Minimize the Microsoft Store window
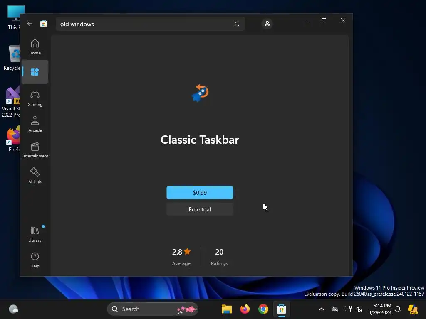This screenshot has width=426, height=319. pyautogui.click(x=305, y=20)
